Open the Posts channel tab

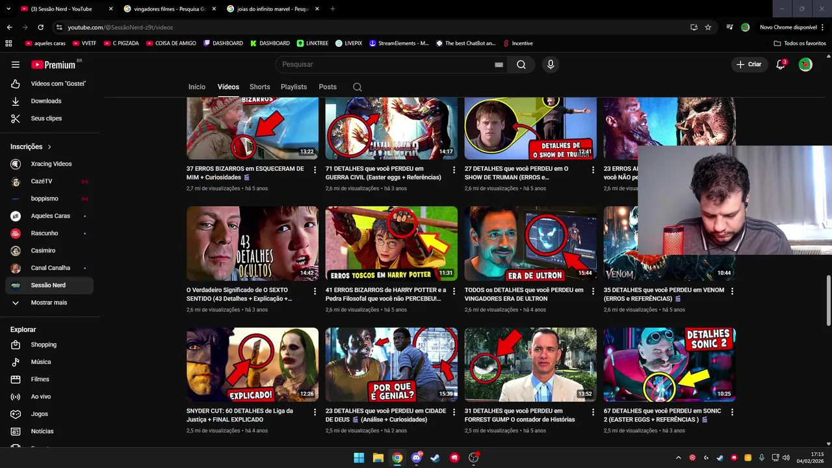[328, 87]
